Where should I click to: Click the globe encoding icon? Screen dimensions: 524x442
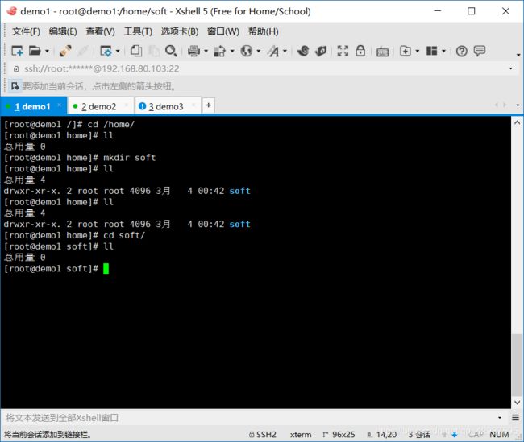tap(247, 51)
